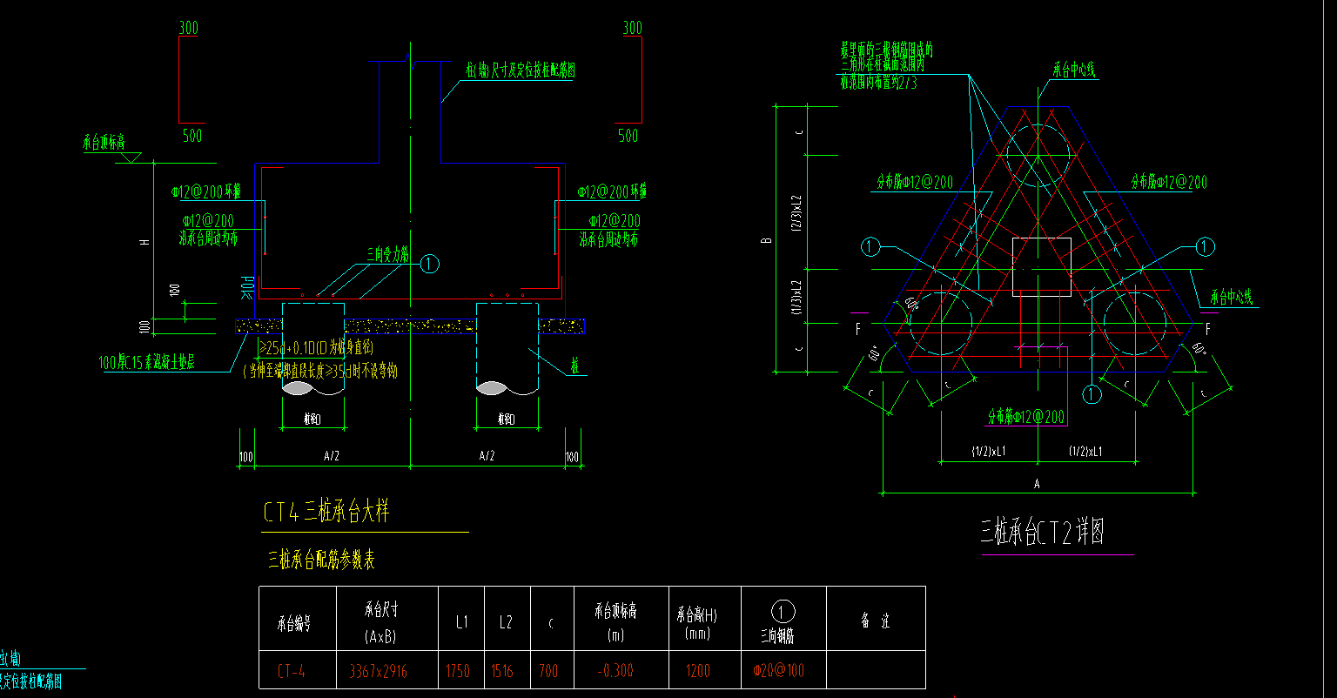Select the CT4三桩承台大样 title text
The image size is (1337, 698).
click(x=326, y=512)
